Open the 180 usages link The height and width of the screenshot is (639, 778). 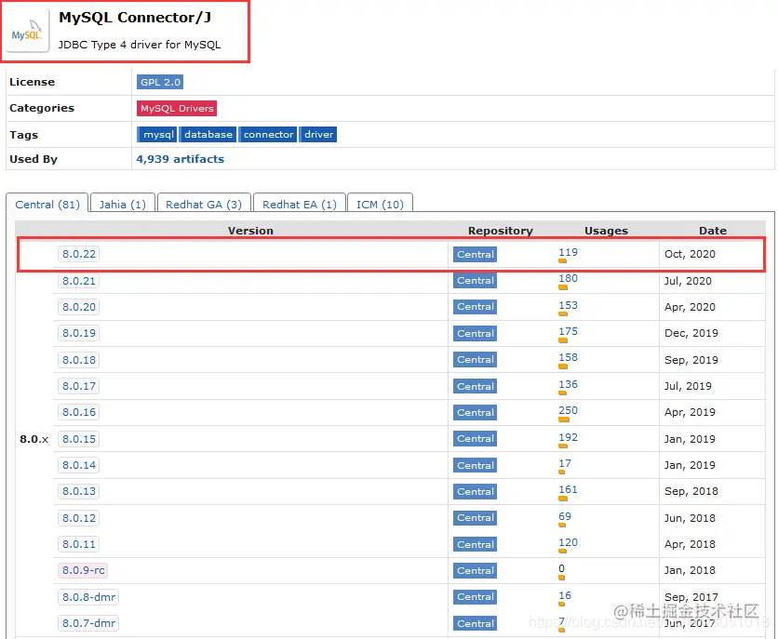coord(568,279)
